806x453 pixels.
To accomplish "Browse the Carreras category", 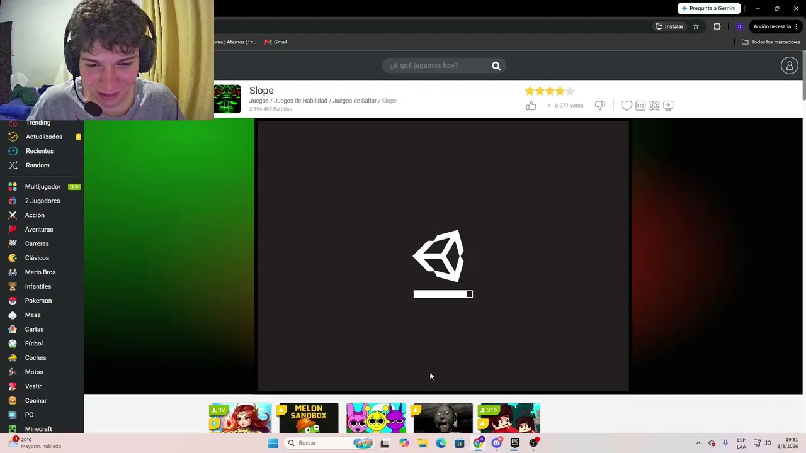I will 37,243.
